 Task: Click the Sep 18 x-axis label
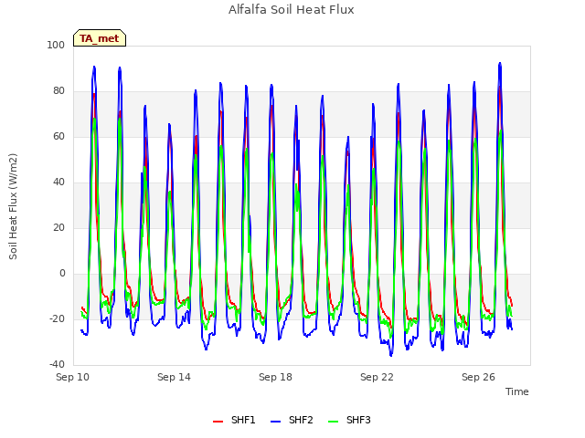275,377
